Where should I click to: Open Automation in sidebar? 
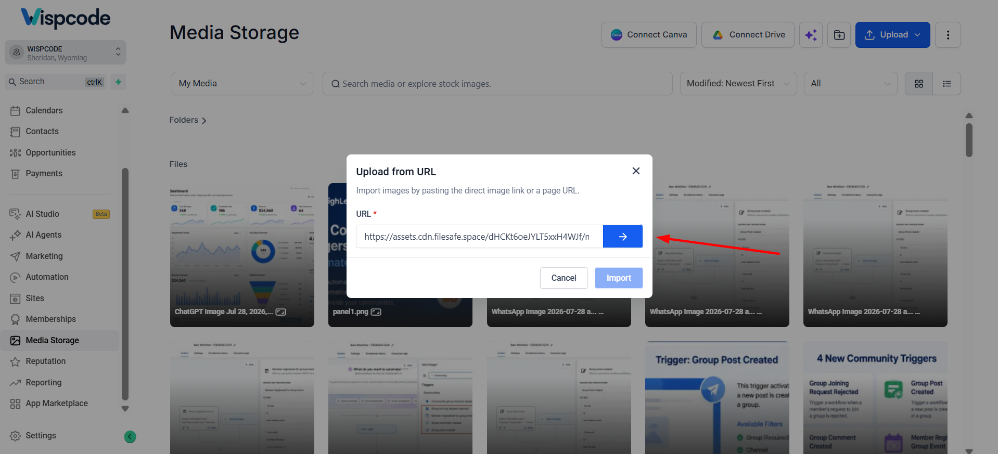(47, 277)
